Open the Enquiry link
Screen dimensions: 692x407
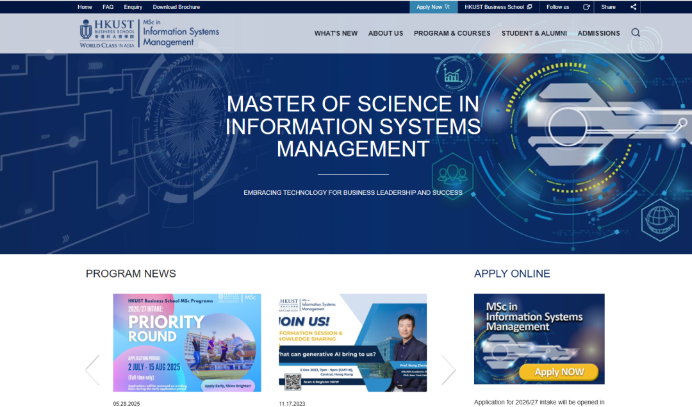tap(133, 7)
